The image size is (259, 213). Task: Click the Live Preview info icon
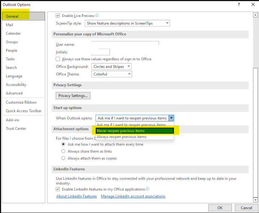(97, 16)
